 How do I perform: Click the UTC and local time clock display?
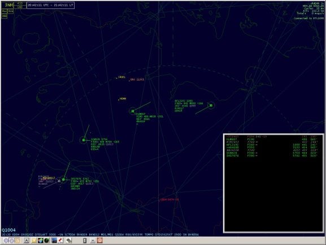coord(50,5)
